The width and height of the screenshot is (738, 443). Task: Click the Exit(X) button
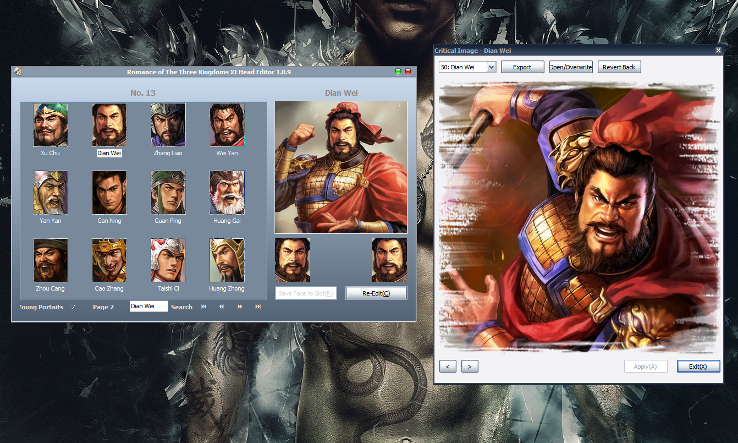698,367
